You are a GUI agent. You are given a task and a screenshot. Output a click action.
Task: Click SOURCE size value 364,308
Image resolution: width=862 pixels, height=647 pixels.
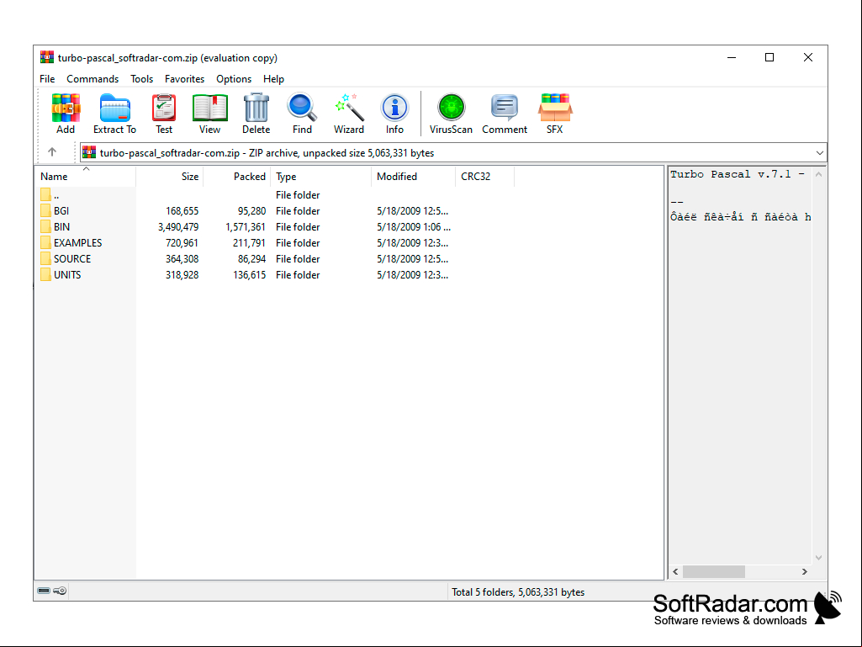(x=182, y=258)
